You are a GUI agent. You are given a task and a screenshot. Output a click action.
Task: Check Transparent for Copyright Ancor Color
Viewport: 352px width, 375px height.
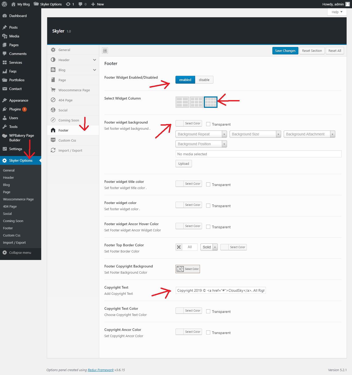click(x=208, y=332)
